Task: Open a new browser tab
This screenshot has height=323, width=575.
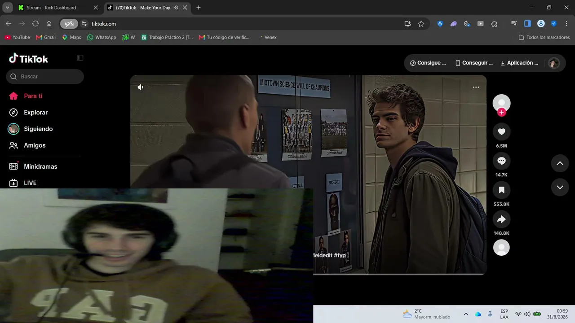Action: (x=199, y=8)
